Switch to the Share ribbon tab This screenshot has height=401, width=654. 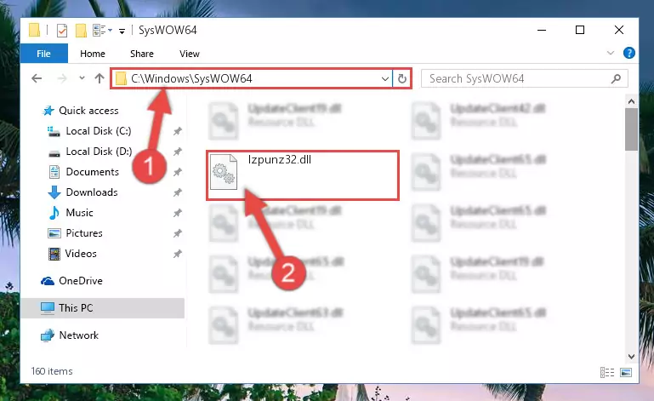point(142,54)
